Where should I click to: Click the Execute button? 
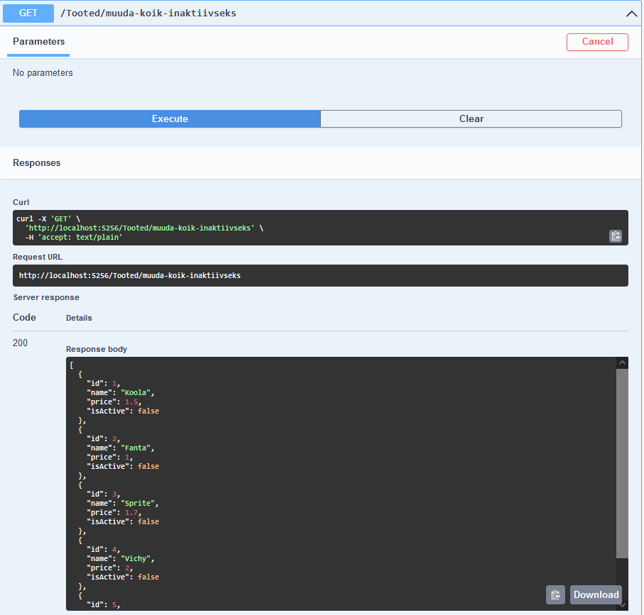[x=170, y=118]
